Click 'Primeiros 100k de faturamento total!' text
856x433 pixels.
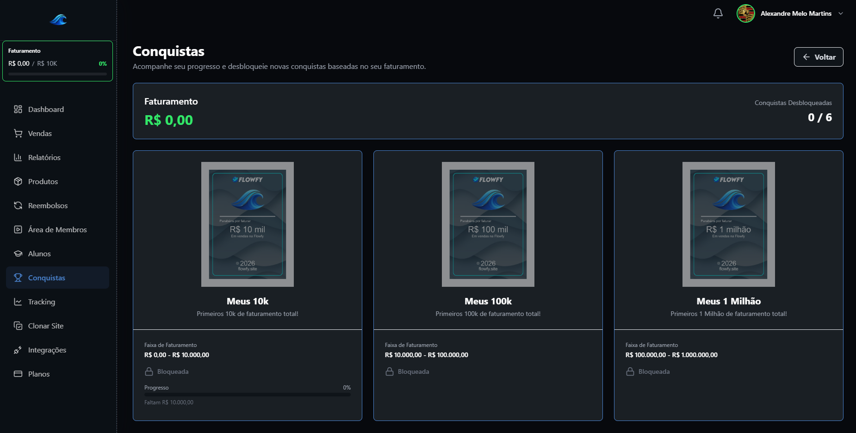pyautogui.click(x=488, y=314)
